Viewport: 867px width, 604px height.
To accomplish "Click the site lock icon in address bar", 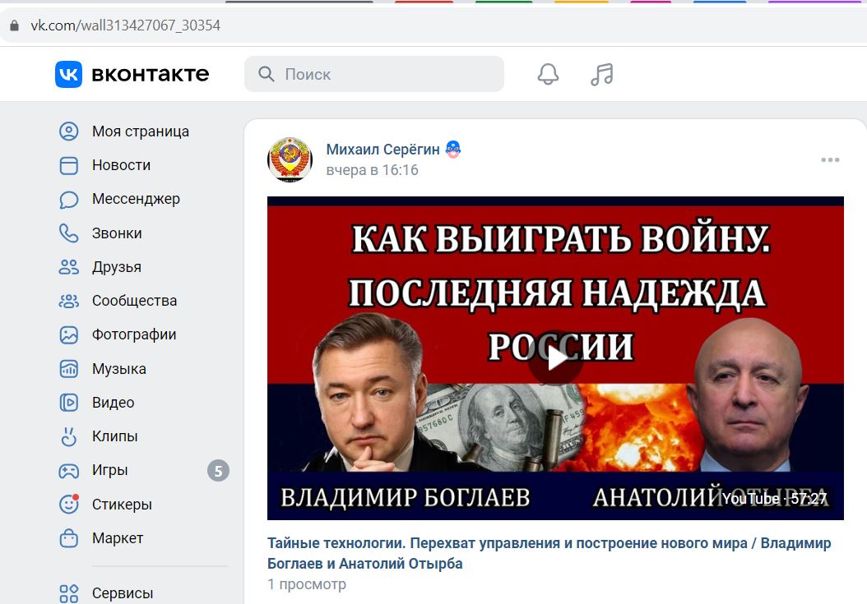I will (14, 25).
